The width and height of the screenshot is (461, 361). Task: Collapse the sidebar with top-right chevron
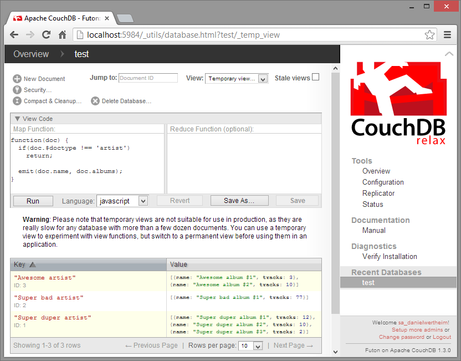tap(449, 54)
